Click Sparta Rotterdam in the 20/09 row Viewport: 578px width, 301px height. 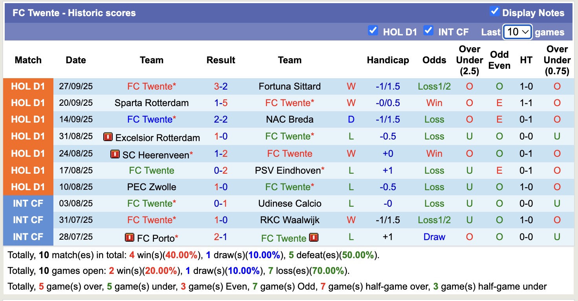tap(151, 103)
